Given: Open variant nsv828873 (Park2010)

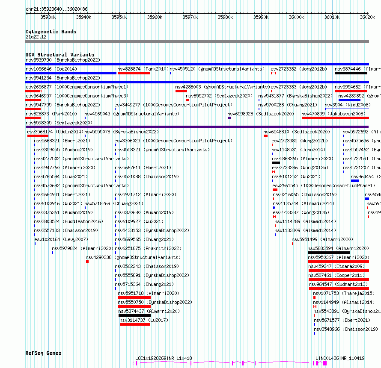Looking at the screenshot, I should [51, 114].
